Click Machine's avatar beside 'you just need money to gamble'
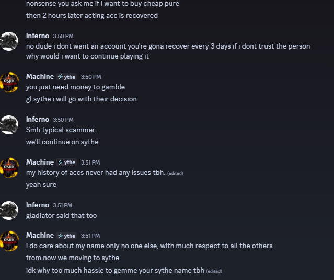The image size is (334, 280). coord(9,82)
